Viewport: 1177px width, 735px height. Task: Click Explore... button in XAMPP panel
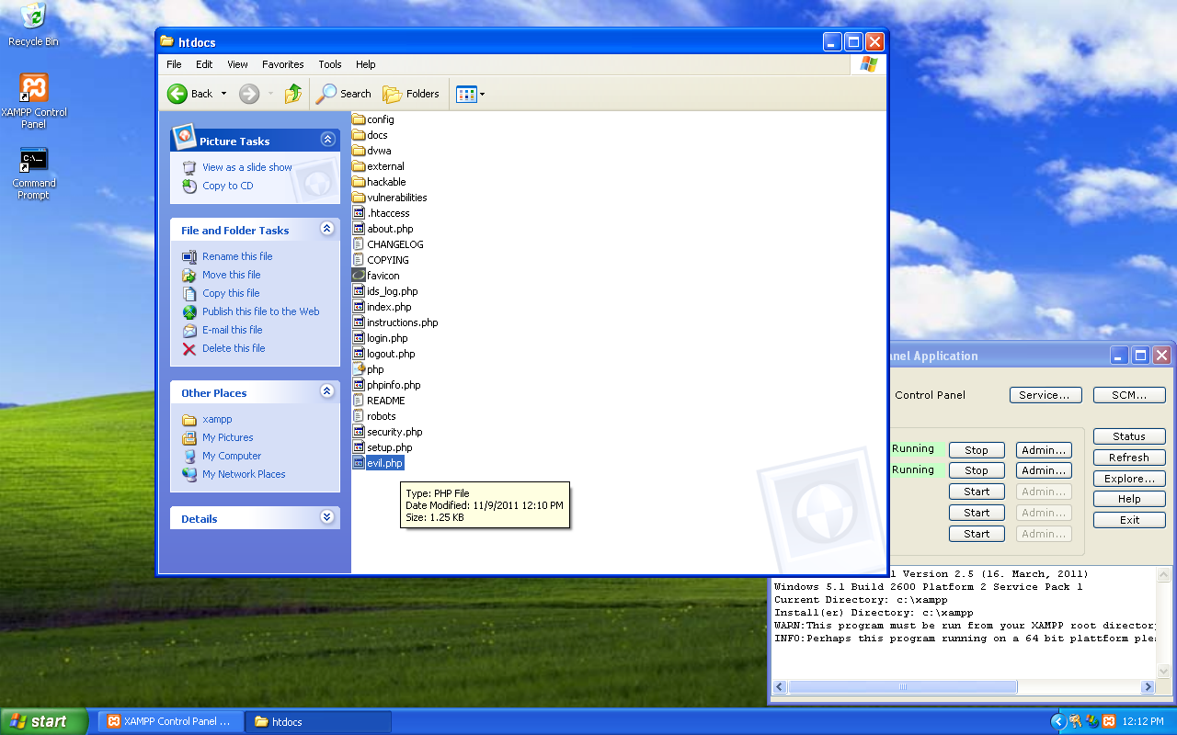pyautogui.click(x=1129, y=479)
